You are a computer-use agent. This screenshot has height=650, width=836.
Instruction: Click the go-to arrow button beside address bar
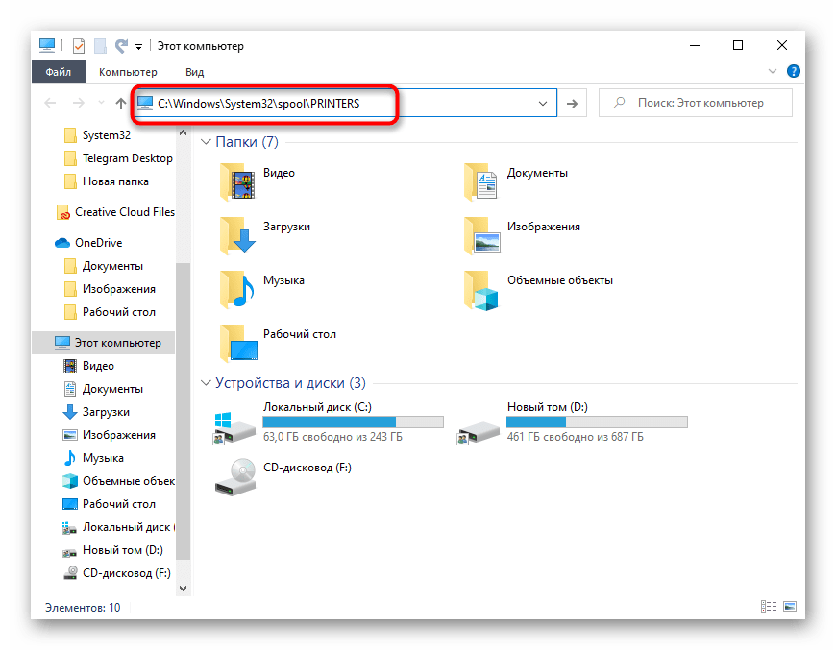pos(573,104)
